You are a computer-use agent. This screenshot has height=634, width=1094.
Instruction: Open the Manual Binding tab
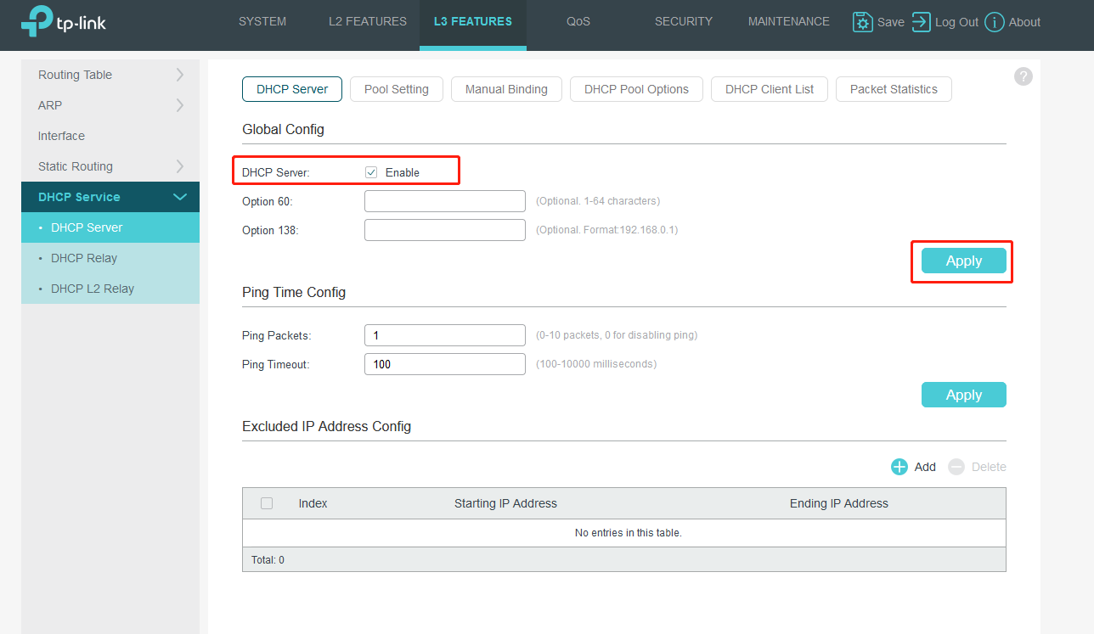tap(506, 89)
